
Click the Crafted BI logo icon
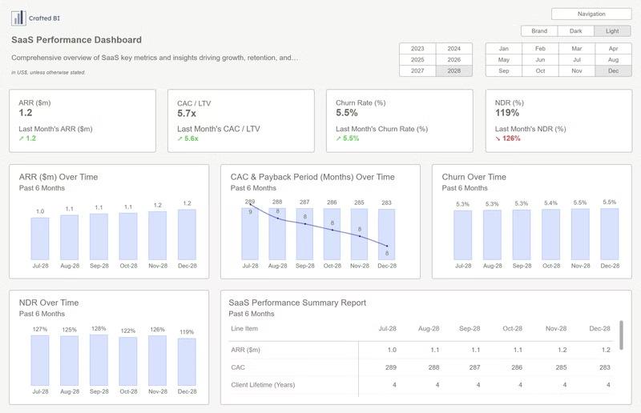[x=18, y=18]
